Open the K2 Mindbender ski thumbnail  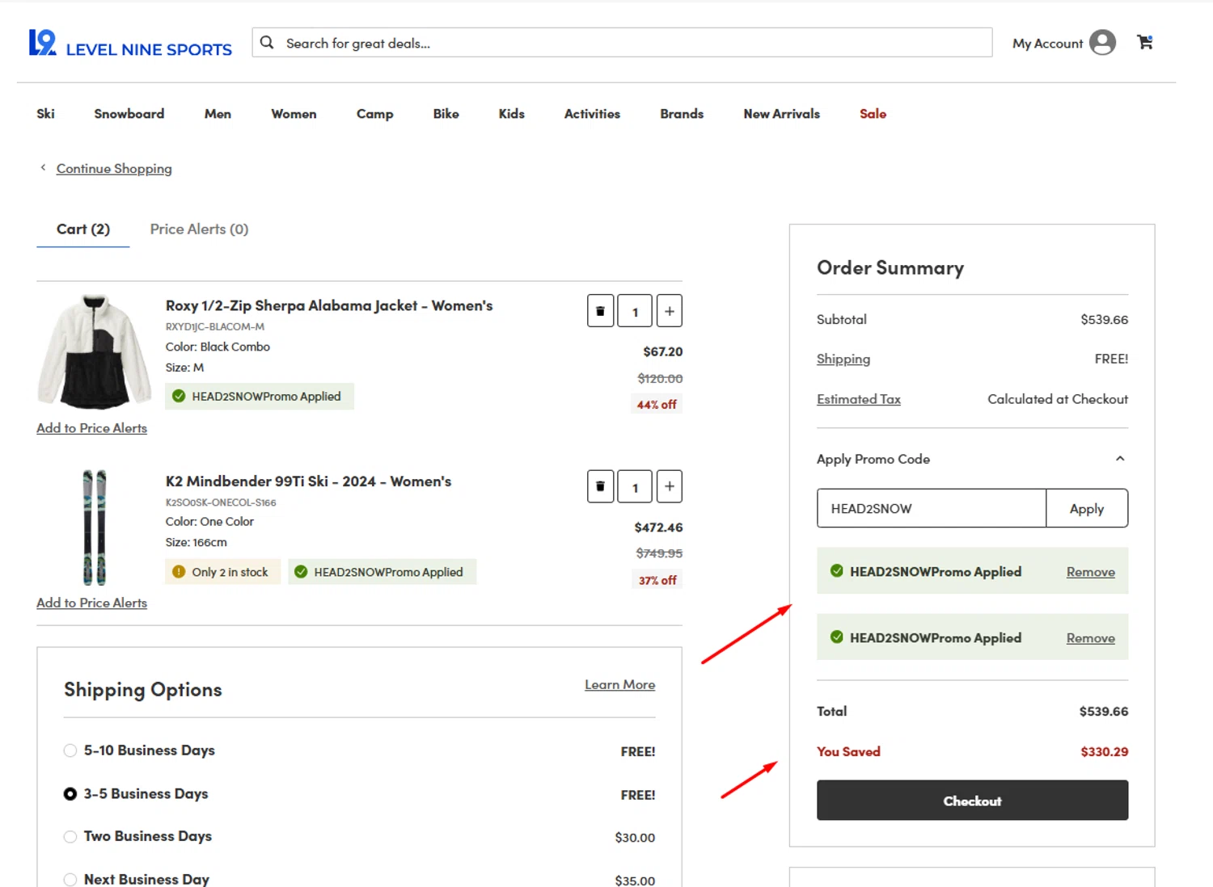[95, 527]
